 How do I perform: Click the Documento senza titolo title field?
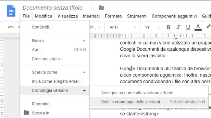(x=53, y=8)
